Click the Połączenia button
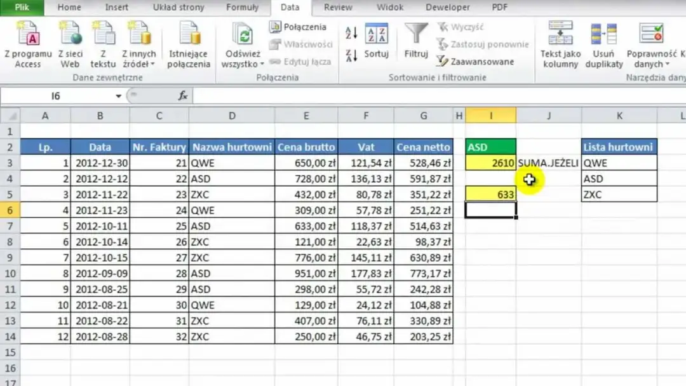This screenshot has width=686, height=386. tap(298, 27)
